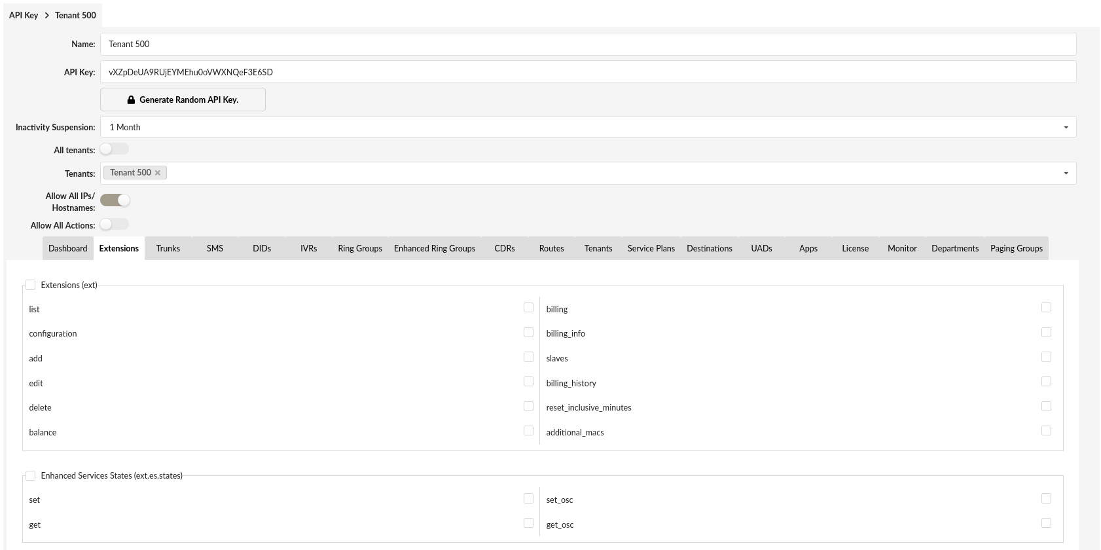Tick the get_osc checkbox
Viewport: 1101px width, 550px height.
(1046, 523)
